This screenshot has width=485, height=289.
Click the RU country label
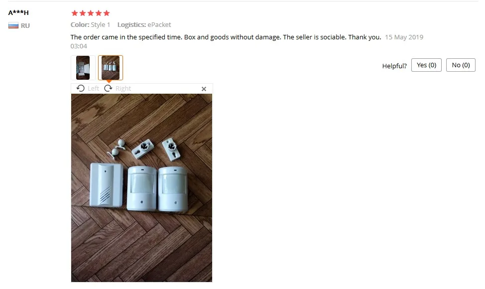(25, 26)
